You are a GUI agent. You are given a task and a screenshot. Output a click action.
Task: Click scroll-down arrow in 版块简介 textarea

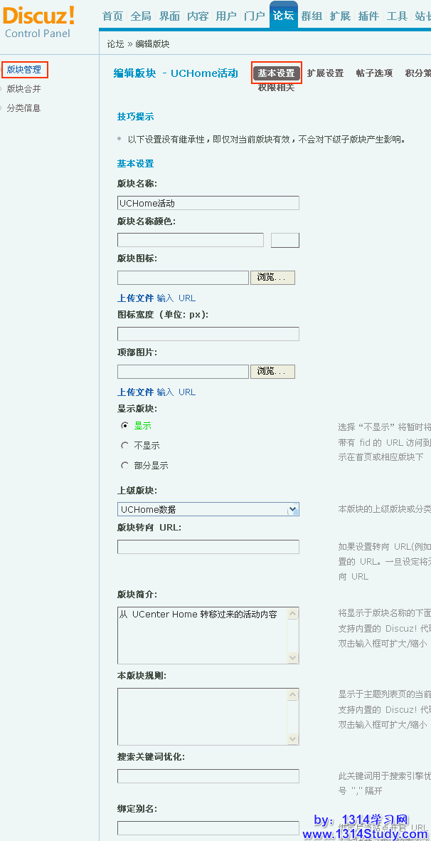pos(293,657)
